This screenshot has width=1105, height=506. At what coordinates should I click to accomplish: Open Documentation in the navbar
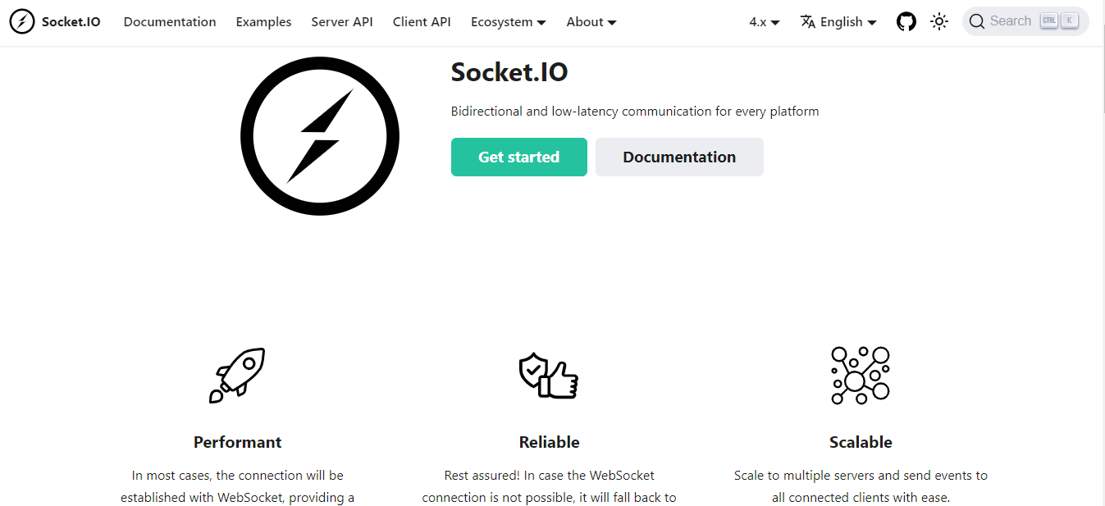[170, 22]
